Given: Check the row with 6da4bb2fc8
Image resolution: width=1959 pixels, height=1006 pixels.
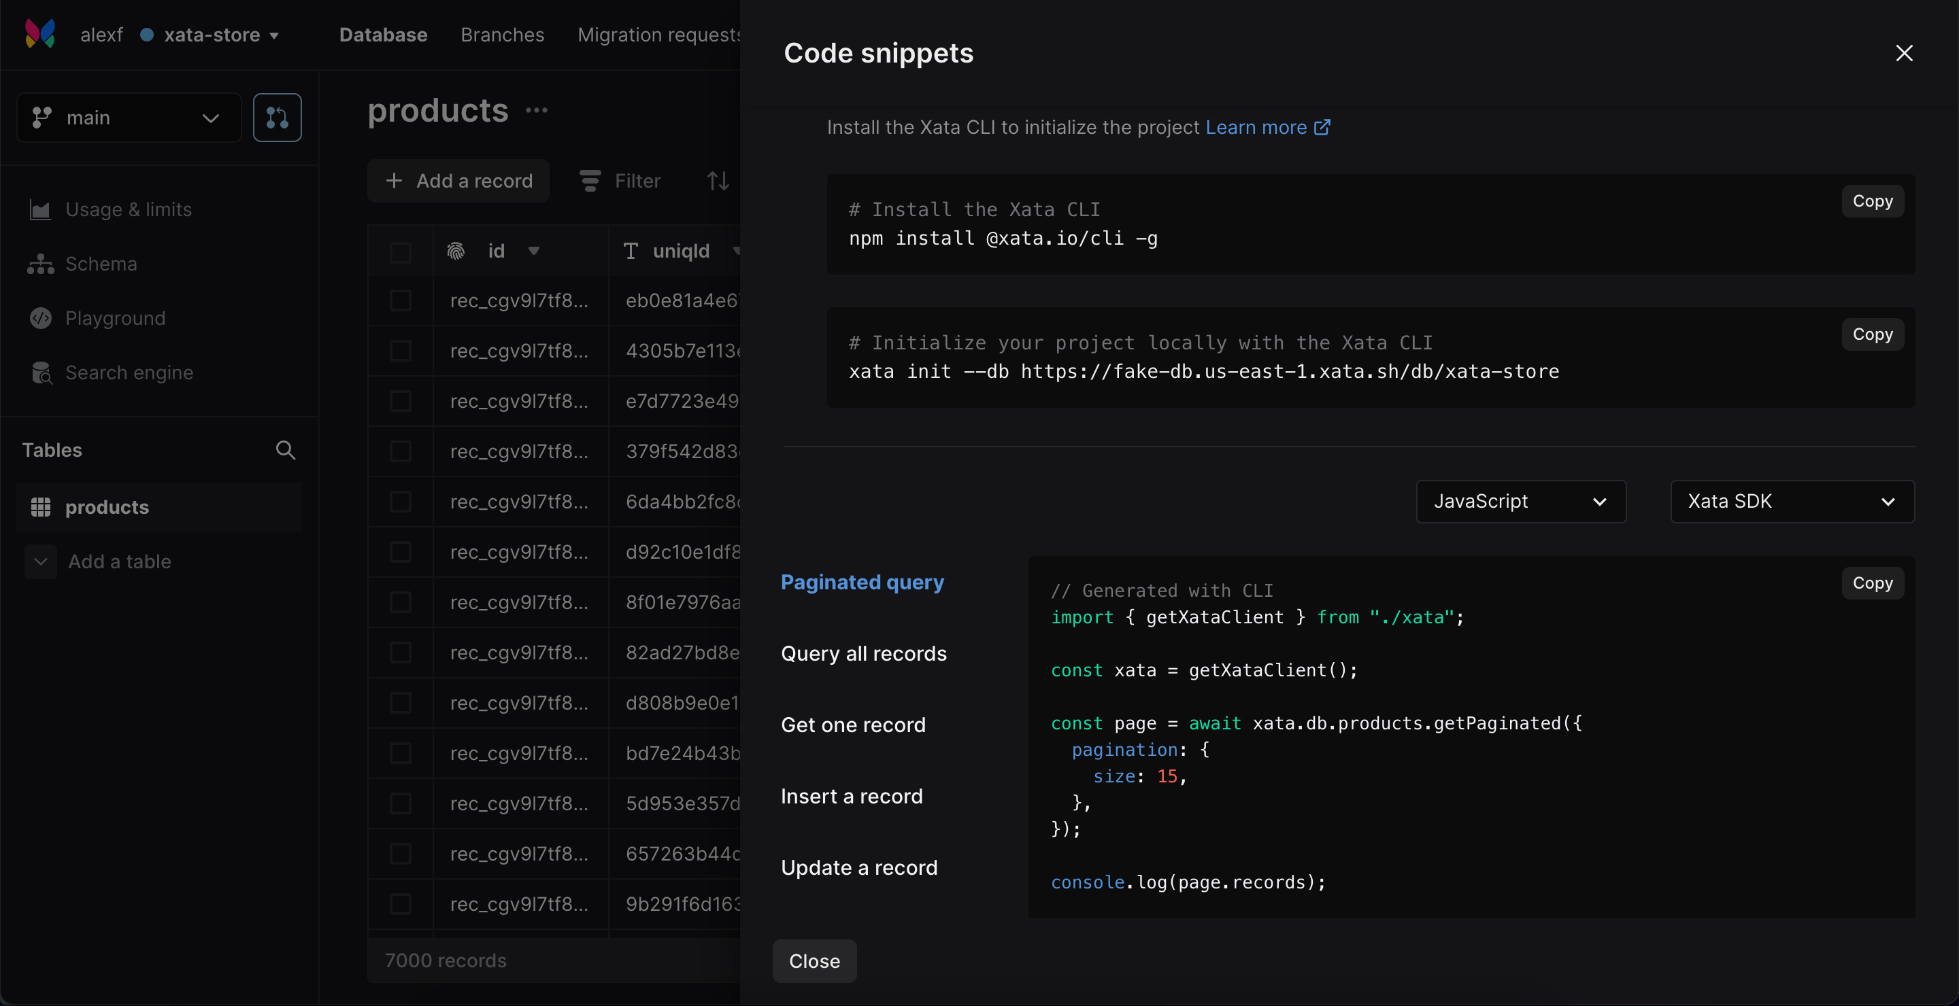Looking at the screenshot, I should [x=400, y=502].
